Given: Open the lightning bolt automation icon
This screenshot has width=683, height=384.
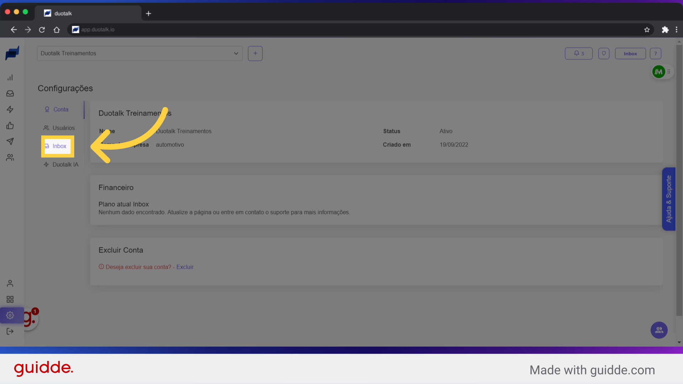Looking at the screenshot, I should click(x=10, y=110).
